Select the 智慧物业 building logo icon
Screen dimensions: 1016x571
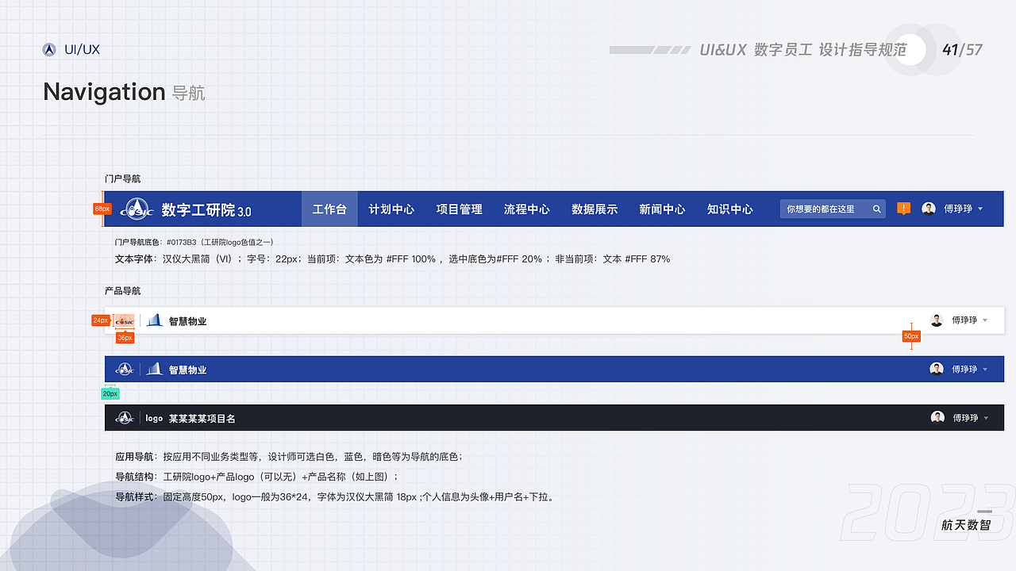152,320
